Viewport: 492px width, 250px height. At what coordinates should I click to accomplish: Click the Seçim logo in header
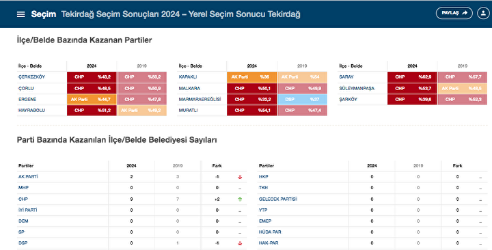pyautogui.click(x=43, y=14)
